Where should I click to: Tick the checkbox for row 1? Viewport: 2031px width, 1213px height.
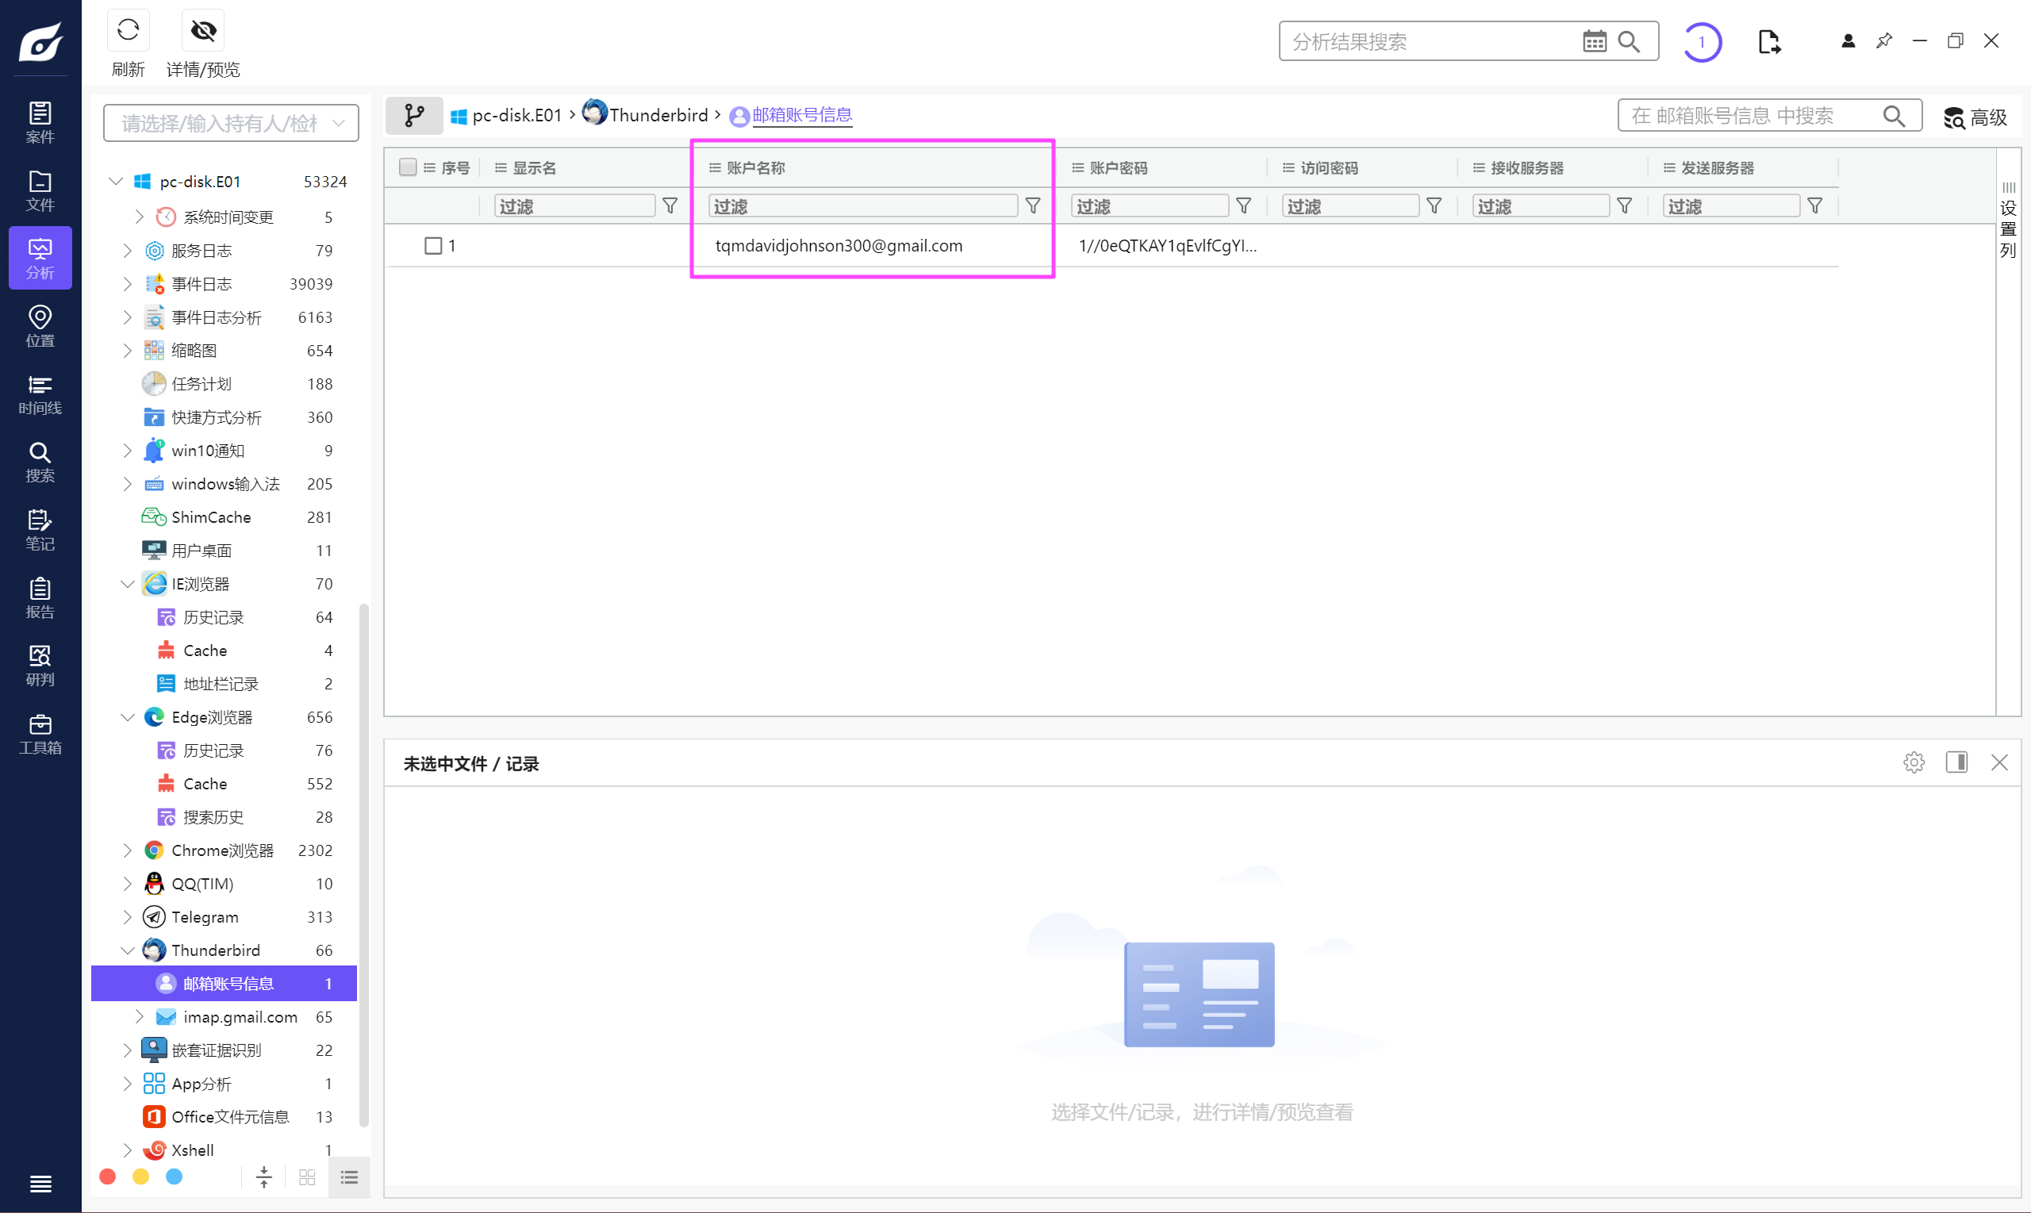433,246
